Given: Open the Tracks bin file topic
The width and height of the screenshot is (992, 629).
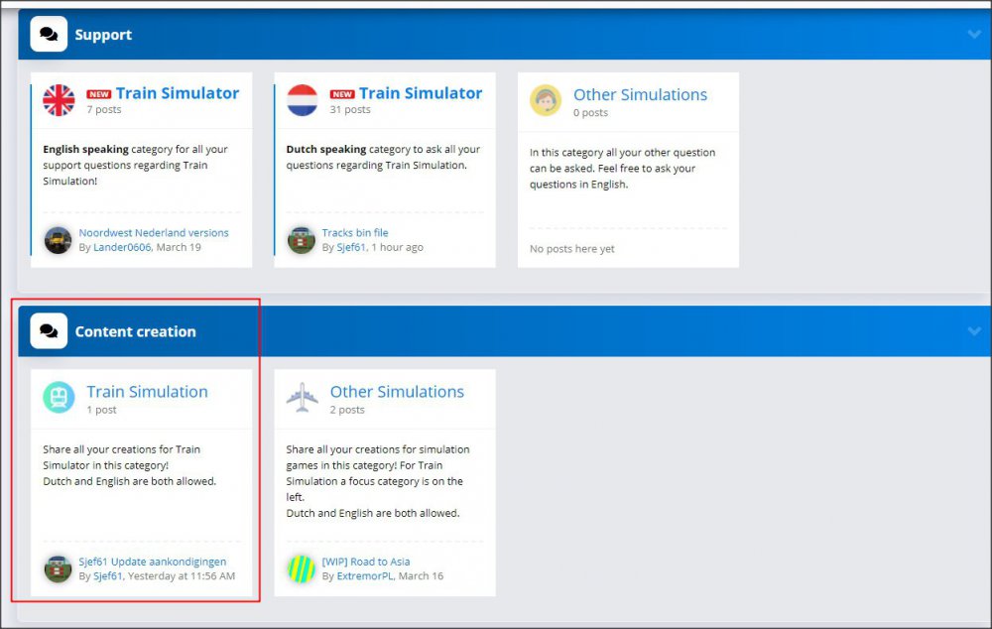Looking at the screenshot, I should [355, 233].
